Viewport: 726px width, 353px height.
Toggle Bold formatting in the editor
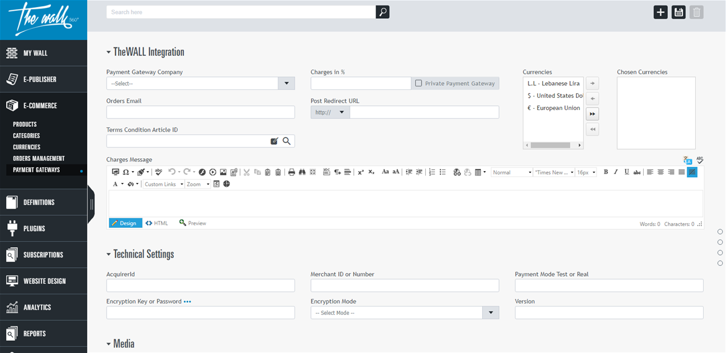(606, 172)
